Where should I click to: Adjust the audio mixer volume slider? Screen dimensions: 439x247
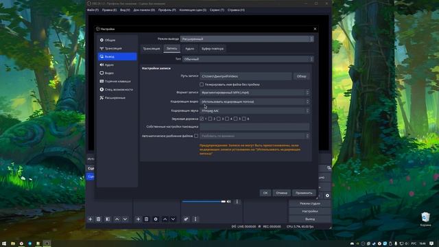pos(204,201)
